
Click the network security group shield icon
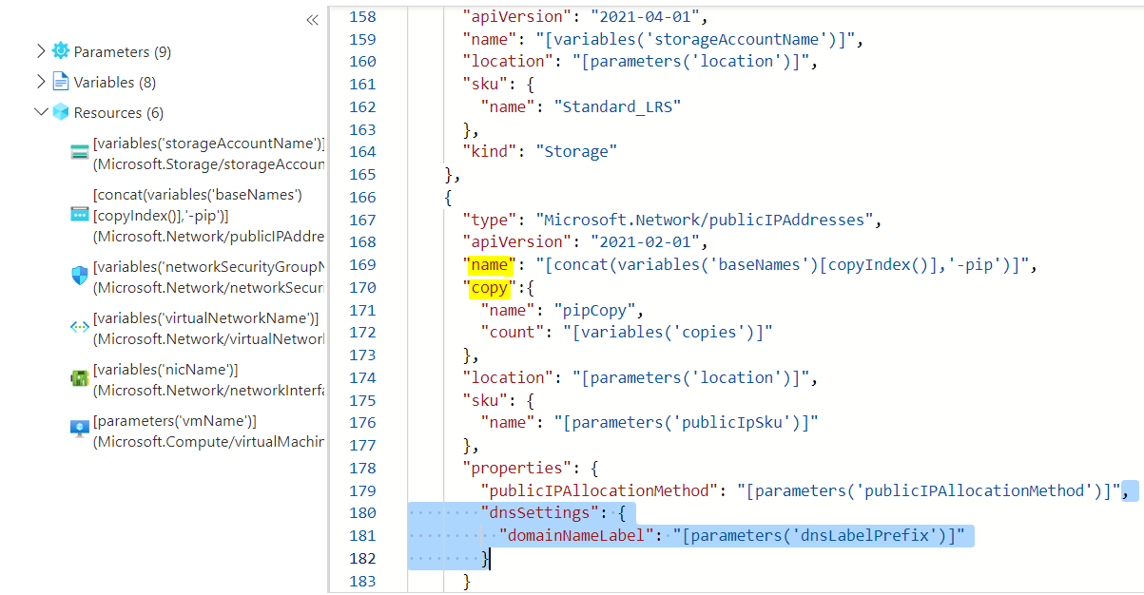tap(79, 276)
